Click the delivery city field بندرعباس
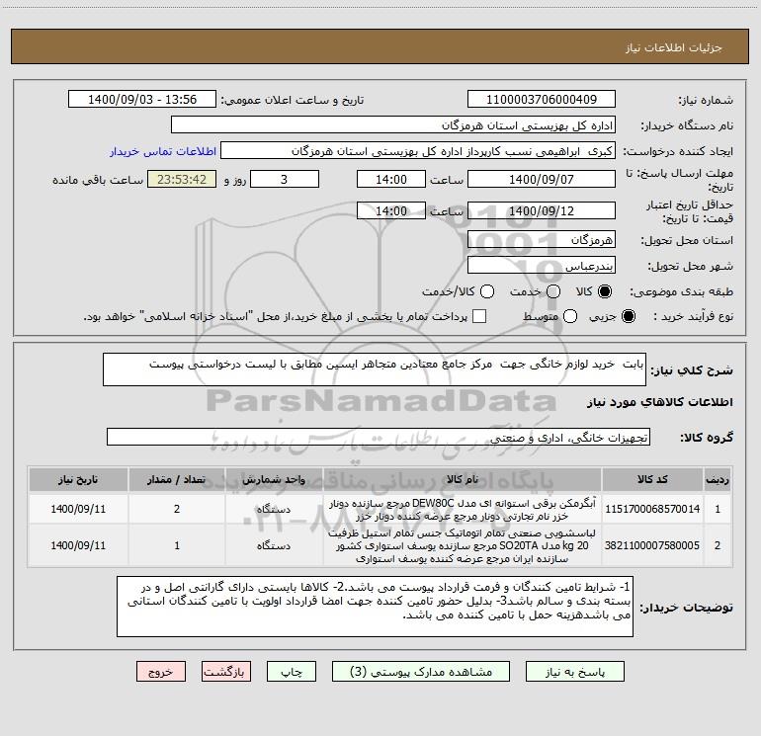Image resolution: width=761 pixels, height=736 pixels. click(x=542, y=266)
